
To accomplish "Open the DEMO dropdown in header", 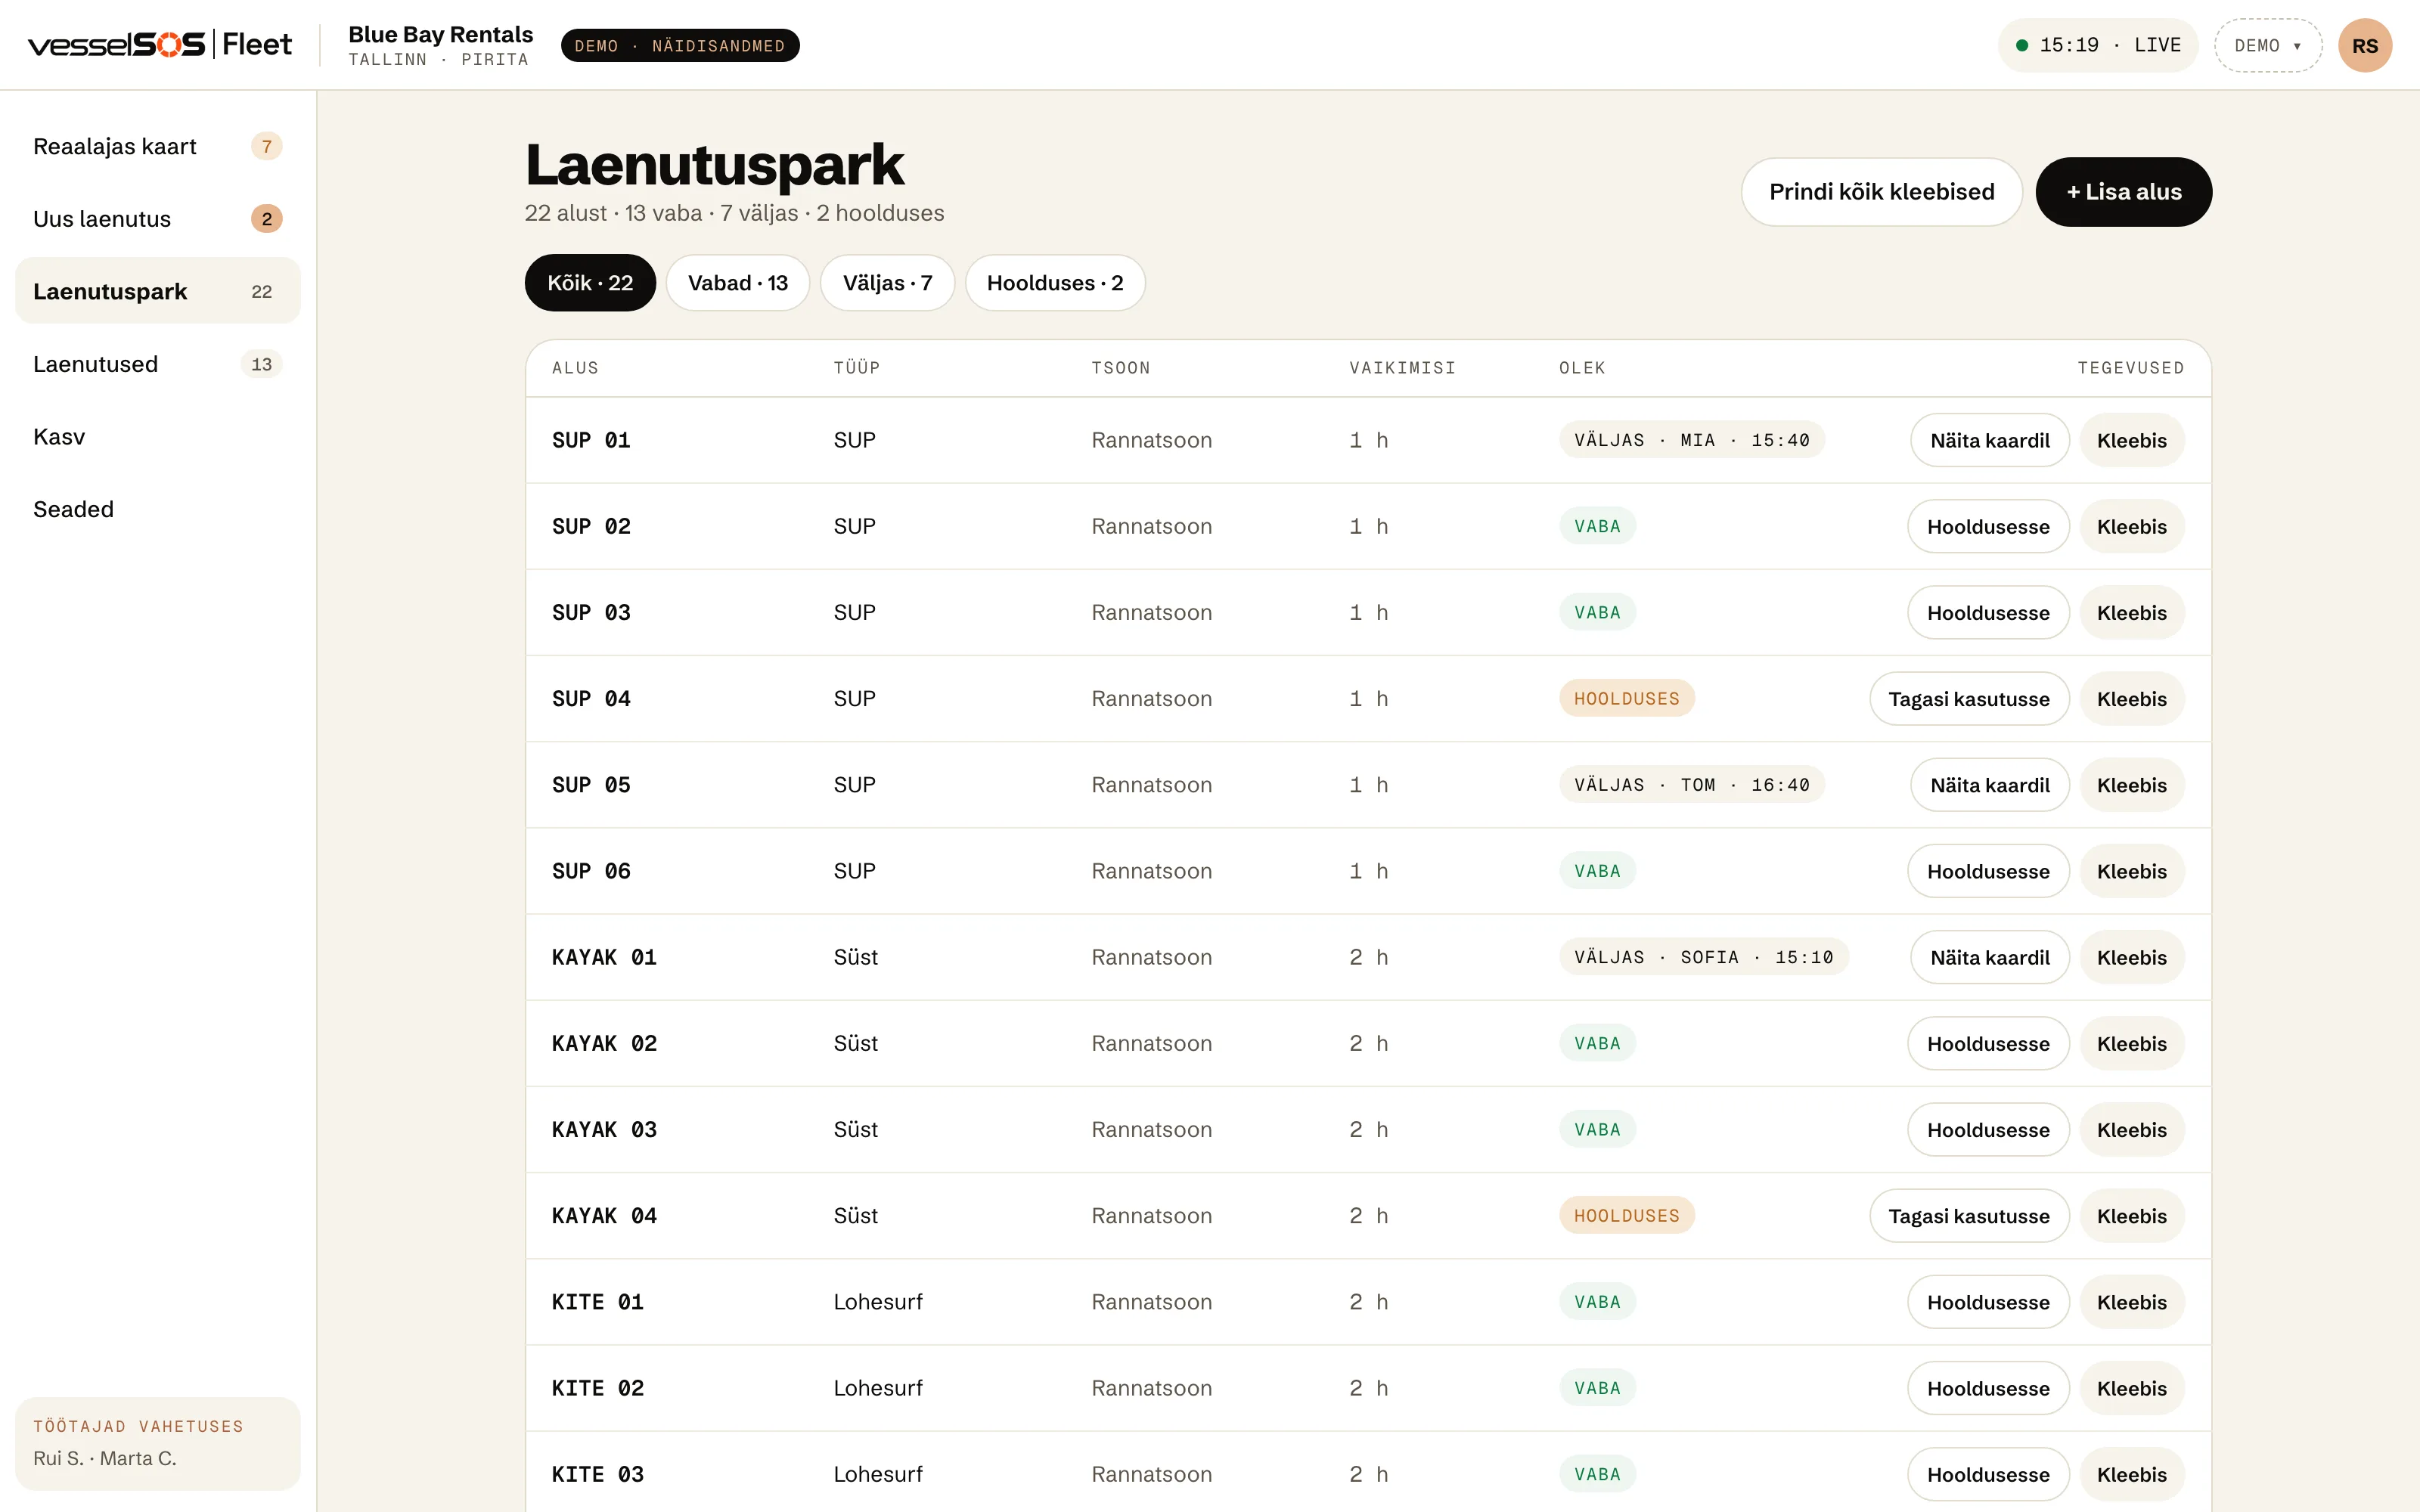I will [x=2267, y=45].
